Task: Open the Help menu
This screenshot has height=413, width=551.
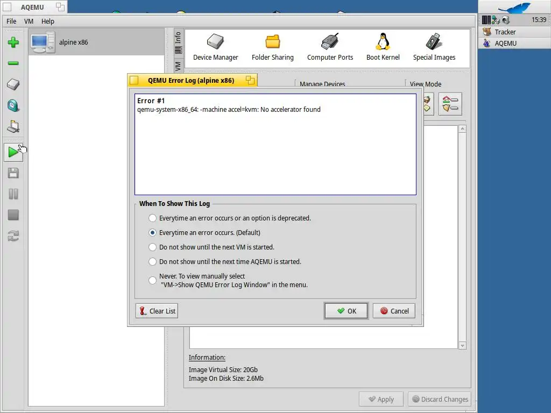Action: [x=48, y=21]
